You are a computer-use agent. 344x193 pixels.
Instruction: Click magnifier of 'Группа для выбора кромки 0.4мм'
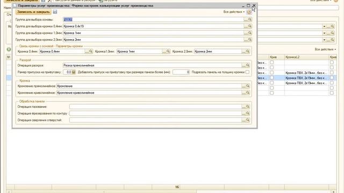coord(249,26)
